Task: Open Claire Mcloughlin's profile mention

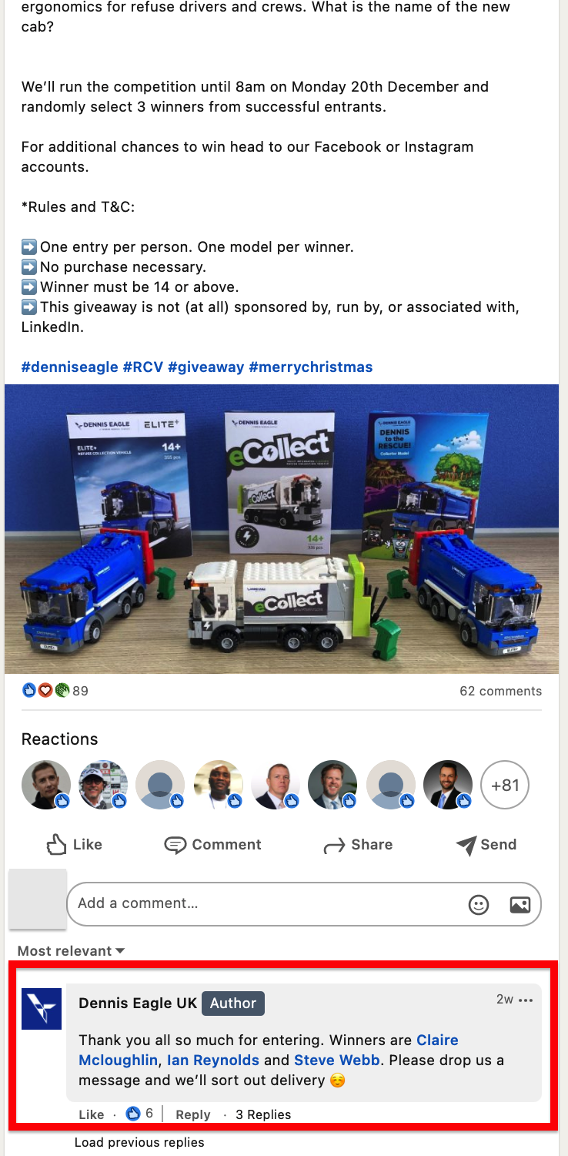Action: click(x=269, y=1050)
